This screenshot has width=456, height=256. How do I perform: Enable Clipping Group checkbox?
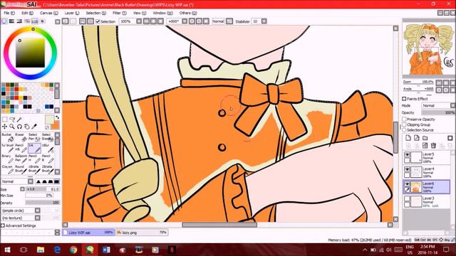tap(404, 124)
